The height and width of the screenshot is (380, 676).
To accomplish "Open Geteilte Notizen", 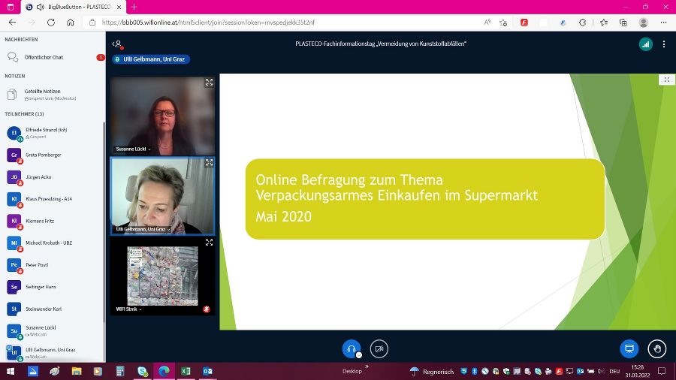I will pyautogui.click(x=53, y=95).
